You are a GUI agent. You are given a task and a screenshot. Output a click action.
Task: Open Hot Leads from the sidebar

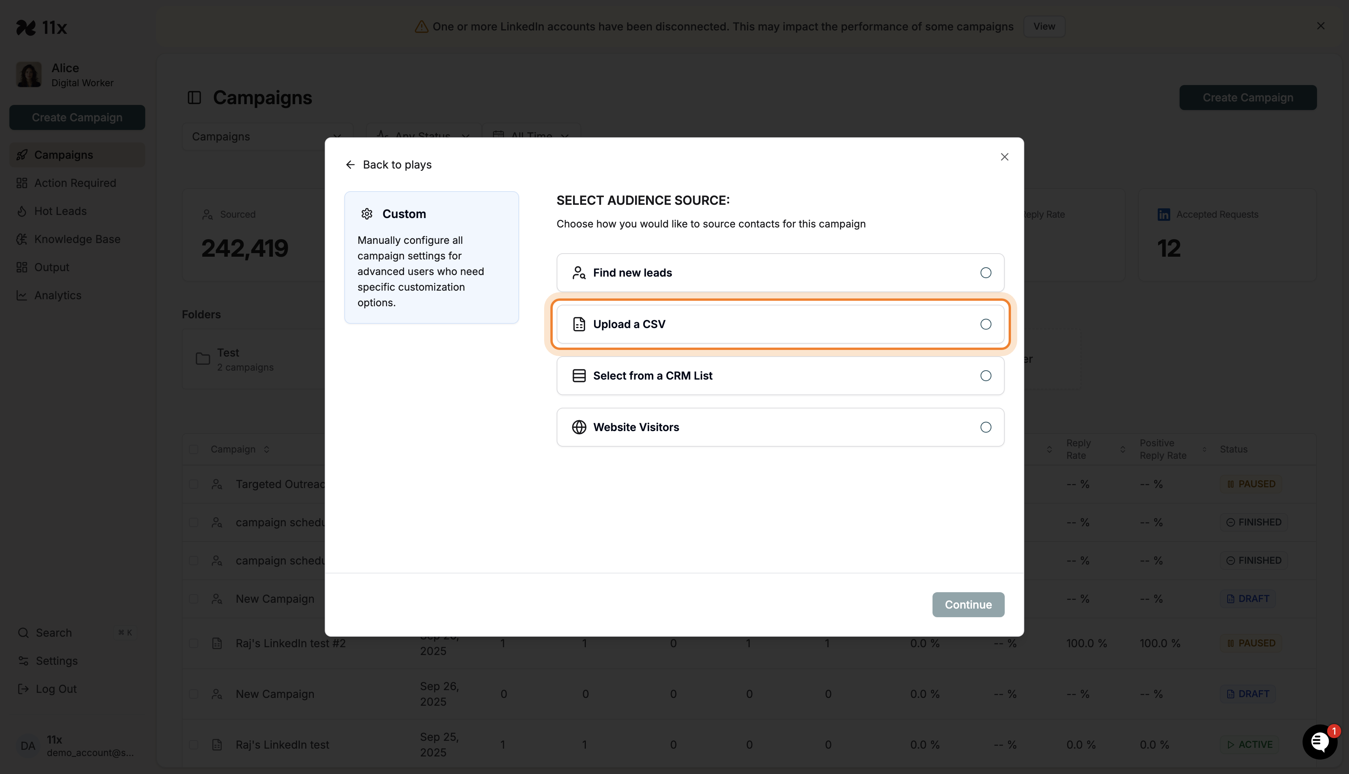pos(60,211)
